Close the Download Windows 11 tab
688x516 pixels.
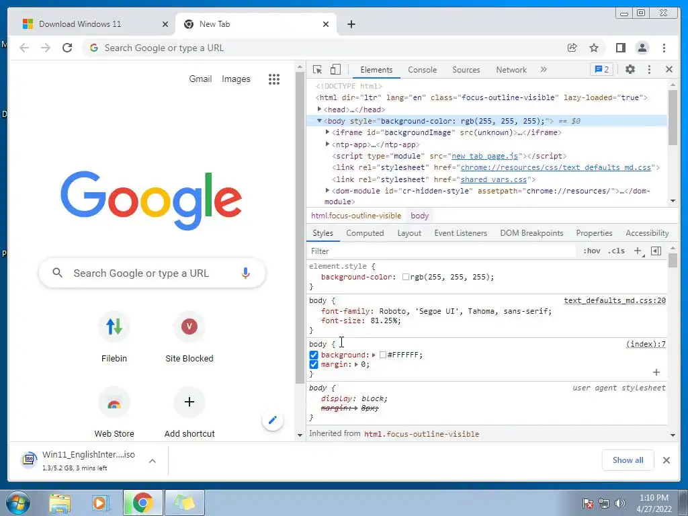(x=165, y=24)
